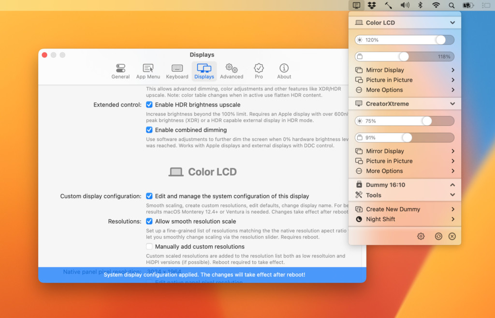Collapse the Tools section chevron
Screen dimensions: 495x318
click(x=452, y=195)
